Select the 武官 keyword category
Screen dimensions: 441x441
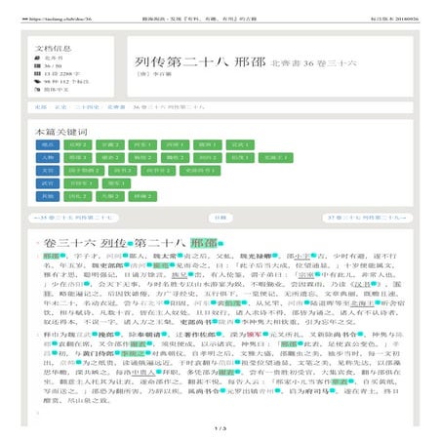(x=48, y=183)
